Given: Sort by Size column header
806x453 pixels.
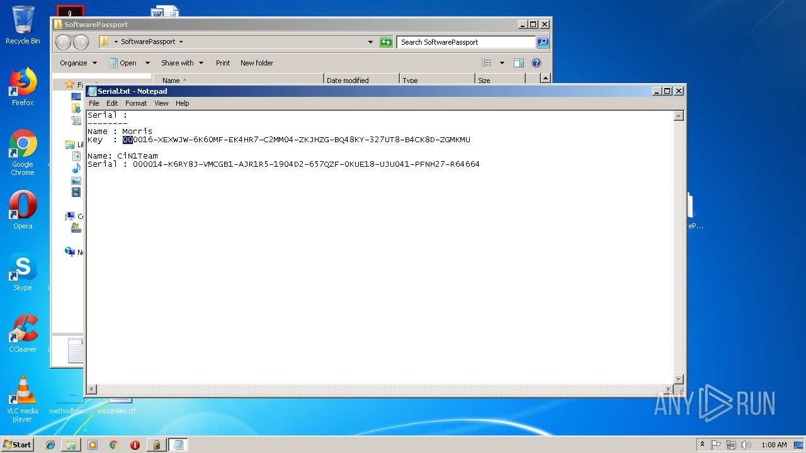Looking at the screenshot, I should 500,81.
